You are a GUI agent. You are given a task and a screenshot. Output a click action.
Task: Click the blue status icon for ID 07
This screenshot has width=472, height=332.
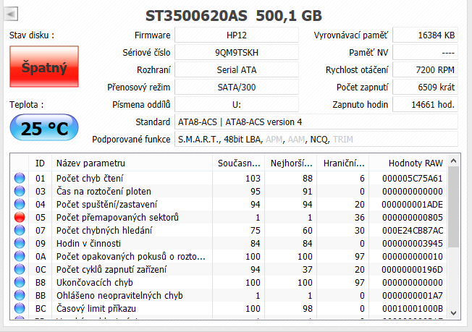pyautogui.click(x=20, y=230)
